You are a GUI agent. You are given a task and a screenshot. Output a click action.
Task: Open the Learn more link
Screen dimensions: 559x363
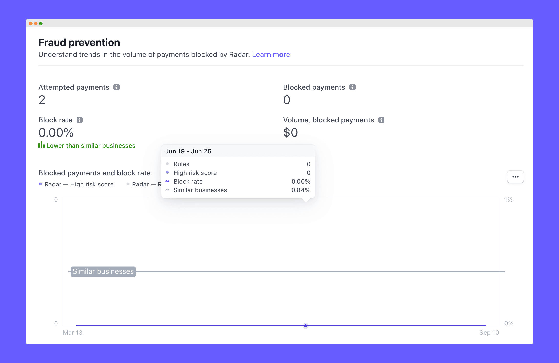click(x=271, y=54)
